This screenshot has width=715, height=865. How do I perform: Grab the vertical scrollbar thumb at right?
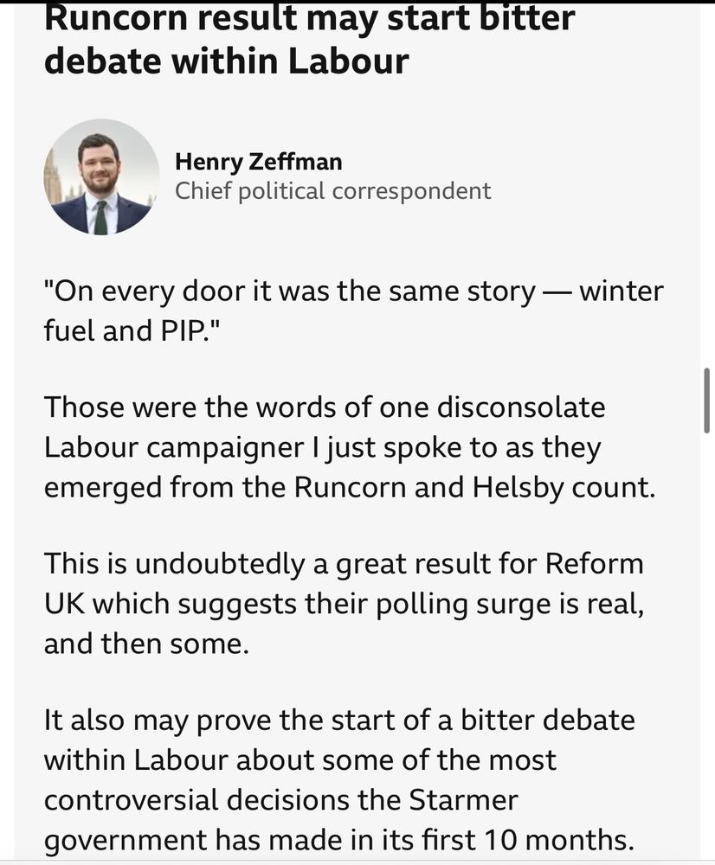706,400
